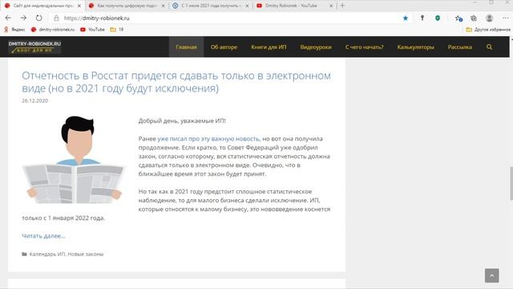The width and height of the screenshot is (513, 289).
Task: Click the blue star favorite icon
Action: point(406,18)
